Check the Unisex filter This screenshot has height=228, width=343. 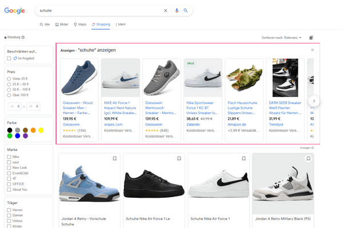9,221
